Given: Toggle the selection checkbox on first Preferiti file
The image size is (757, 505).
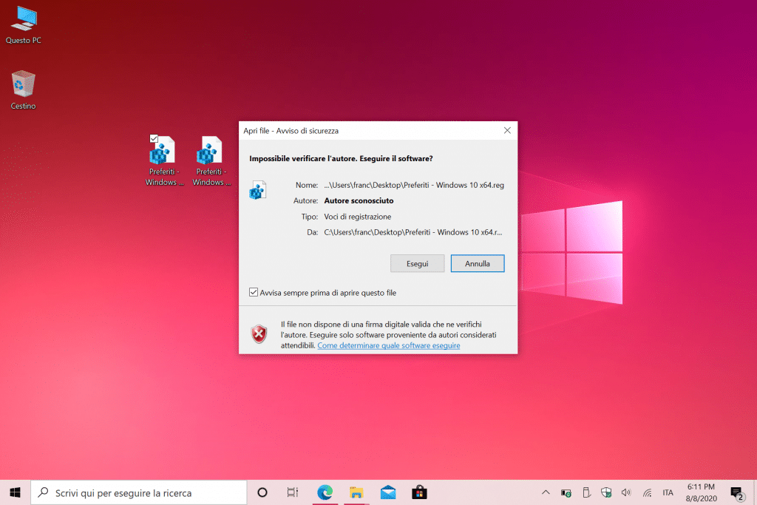Looking at the screenshot, I should coord(154,138).
